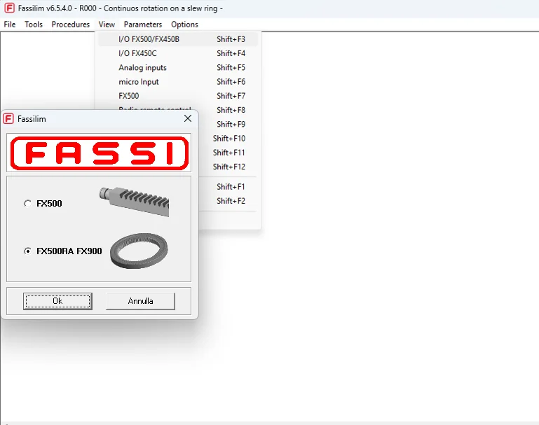
Task: Open the Options menu
Action: (184, 25)
